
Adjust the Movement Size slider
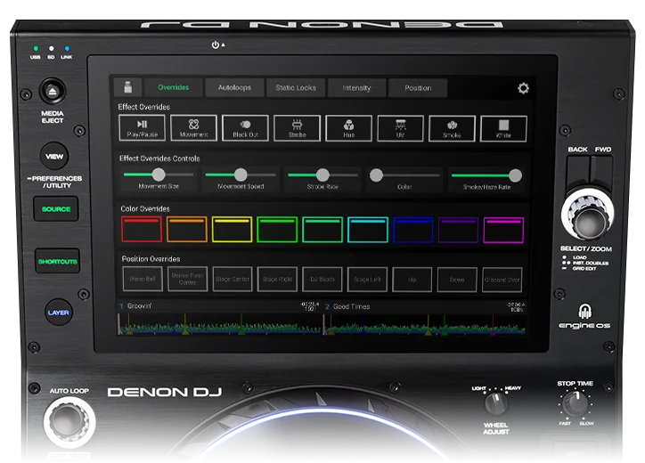click(159, 175)
